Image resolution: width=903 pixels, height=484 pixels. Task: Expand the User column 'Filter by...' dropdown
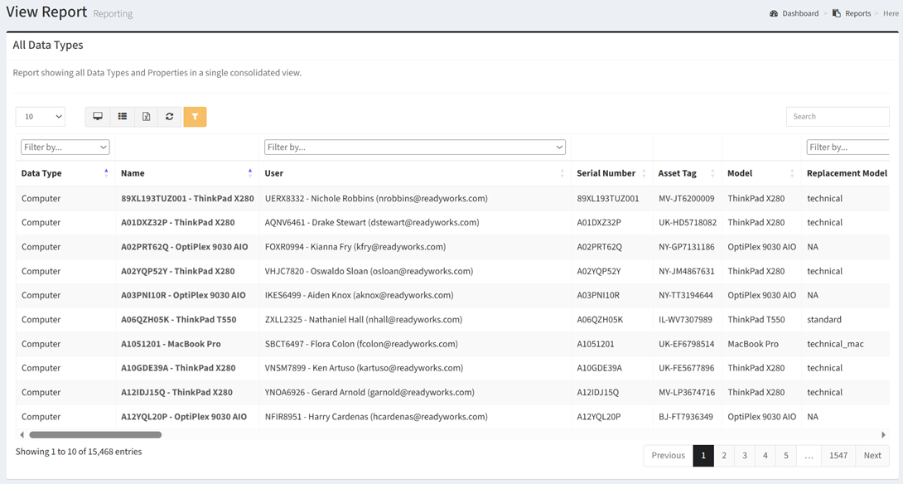coord(414,148)
